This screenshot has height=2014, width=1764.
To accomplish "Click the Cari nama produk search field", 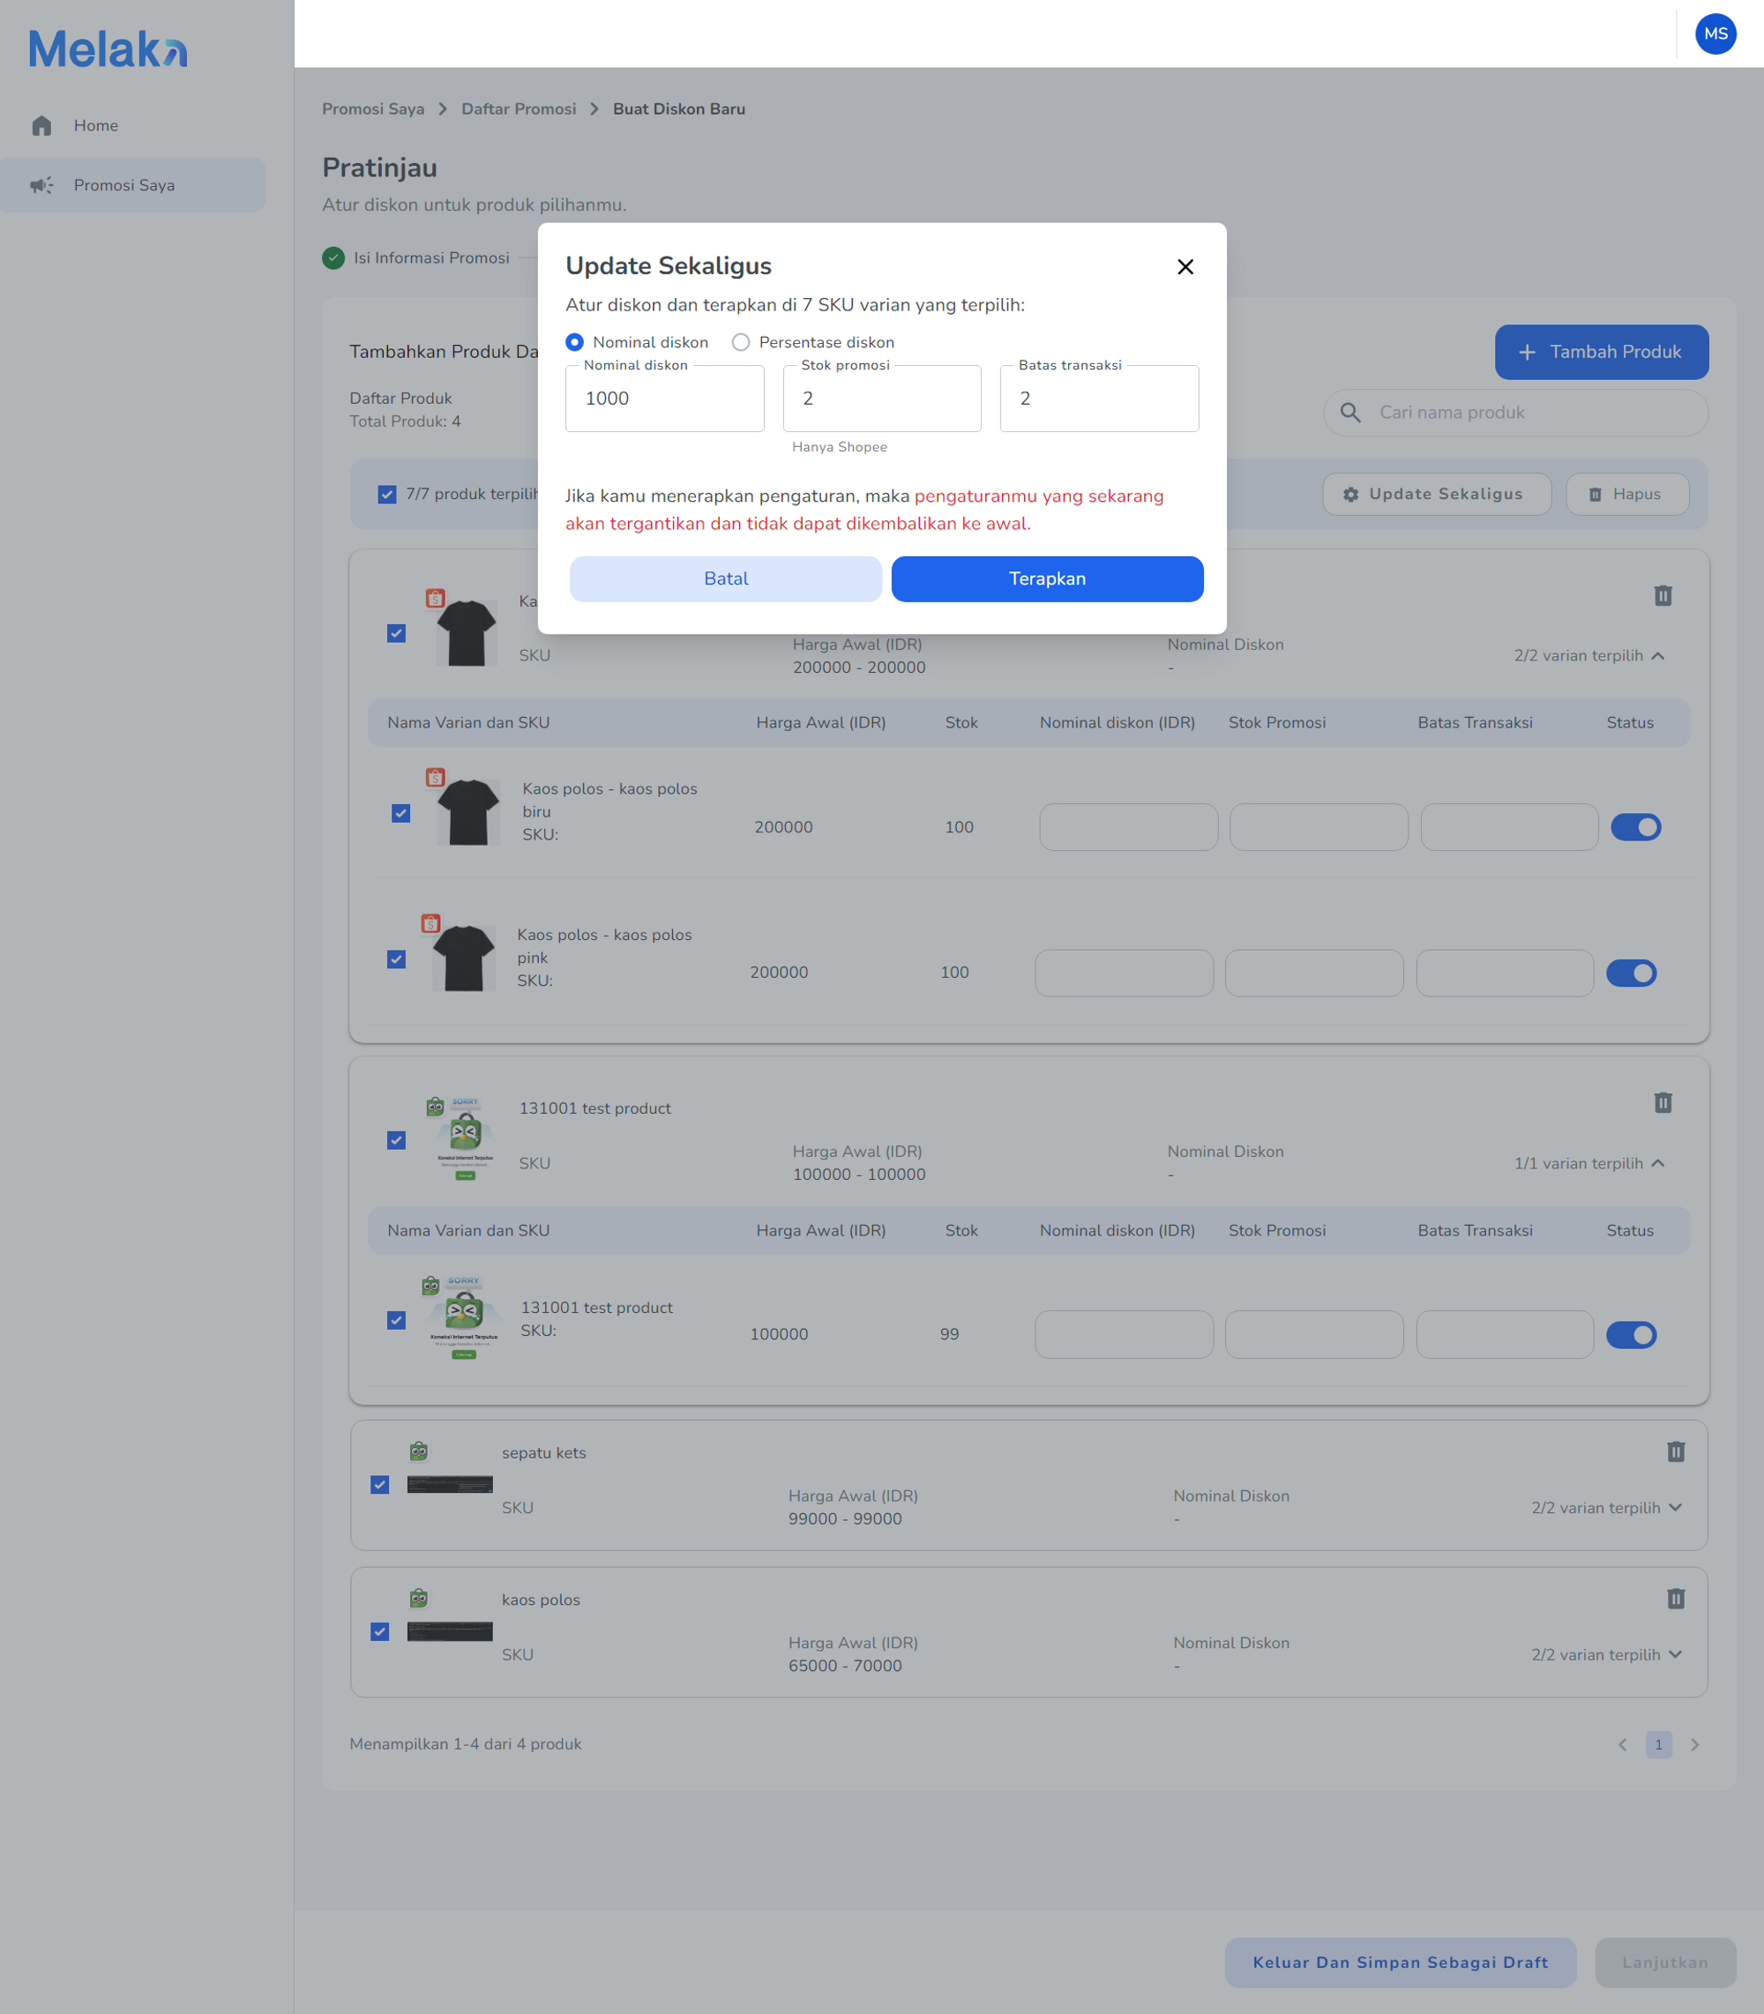I will pos(1516,414).
